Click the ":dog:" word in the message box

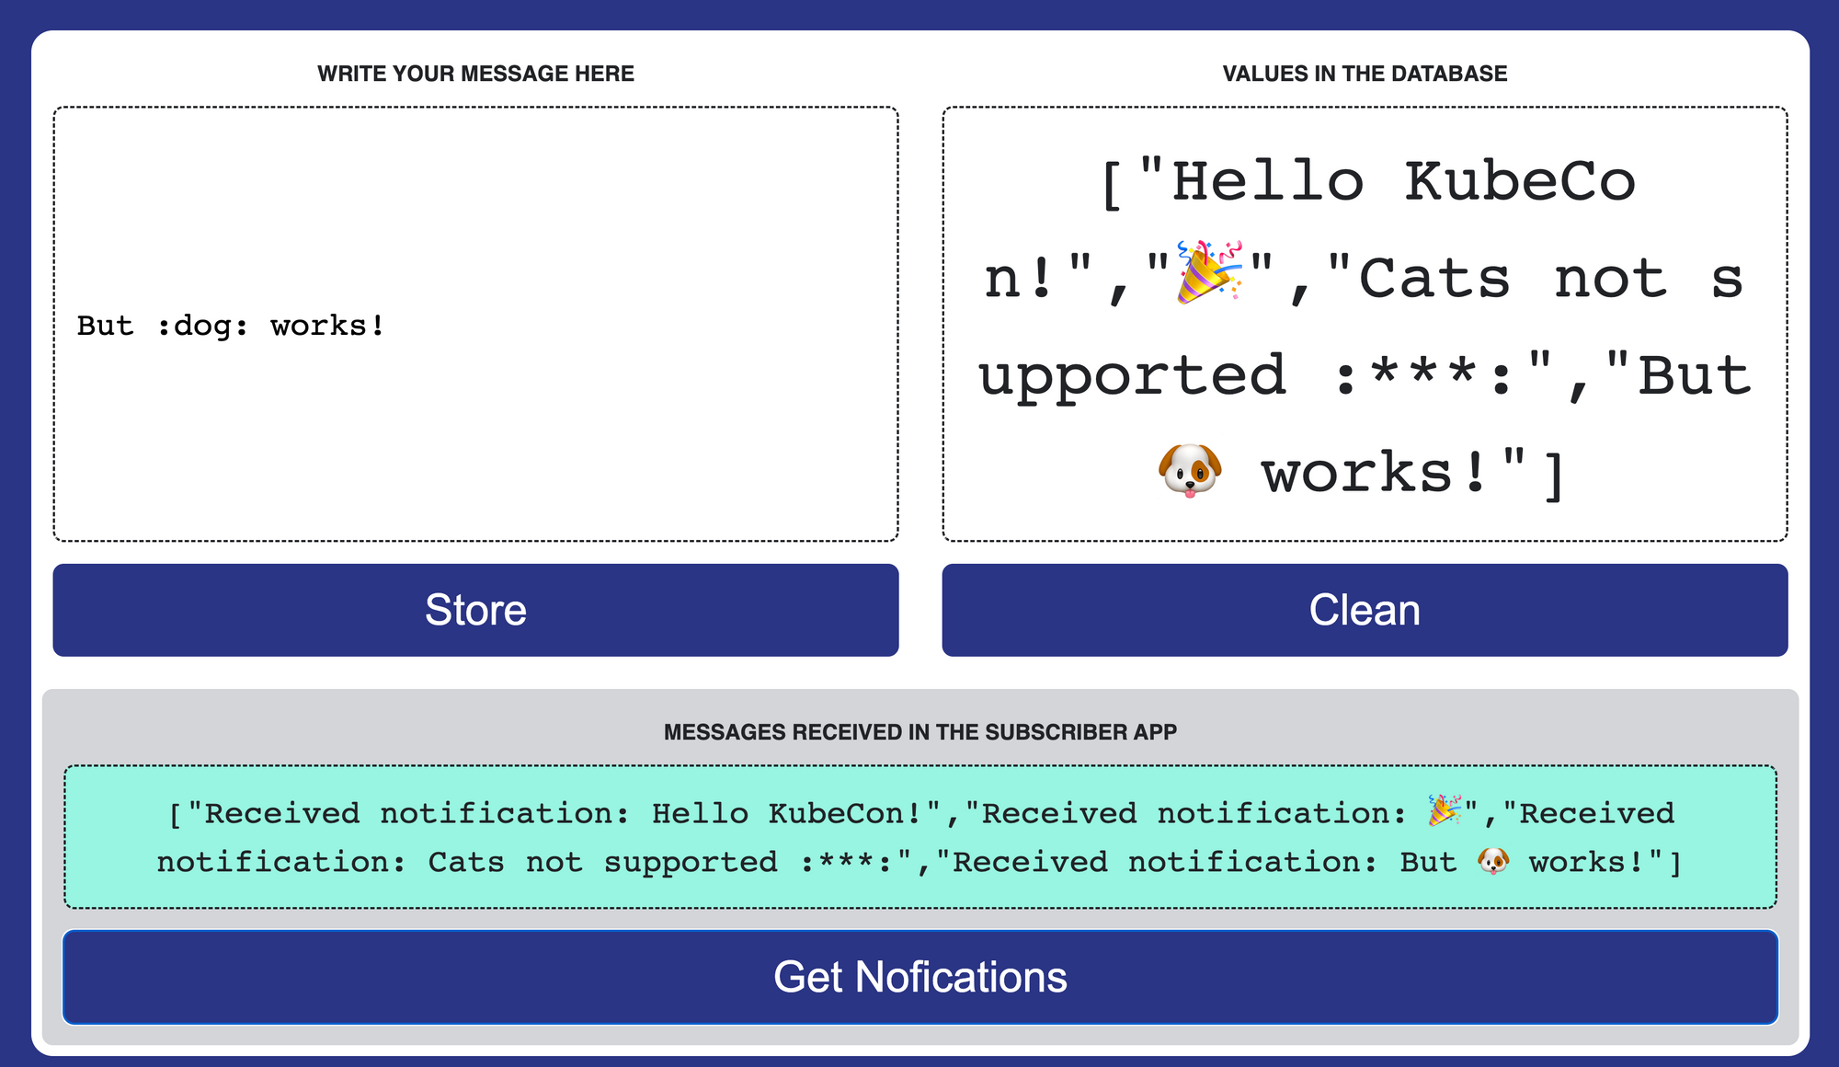coord(202,326)
